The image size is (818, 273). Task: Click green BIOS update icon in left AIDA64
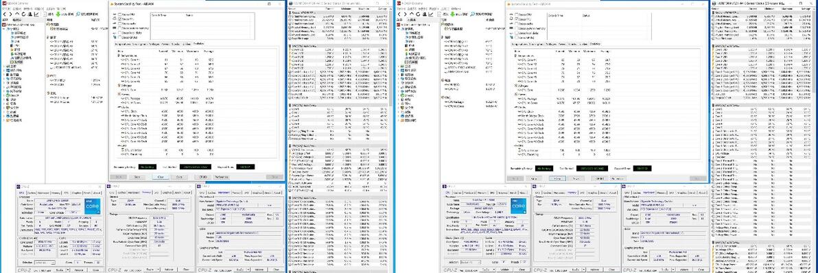[x=58, y=14]
